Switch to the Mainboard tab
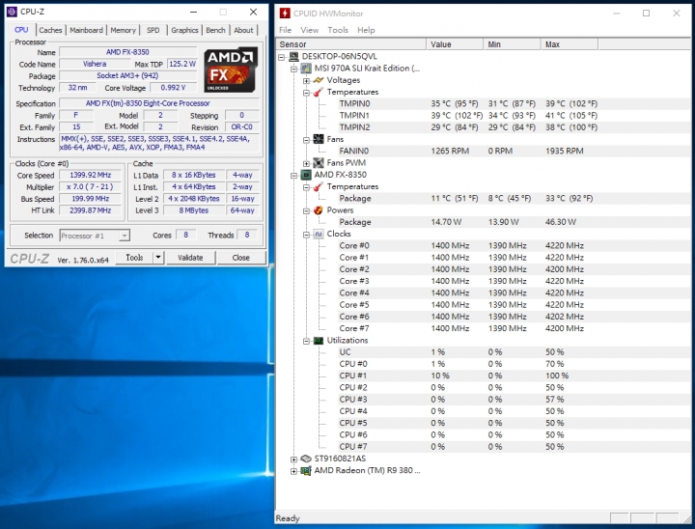The height and width of the screenshot is (529, 695). point(87,30)
